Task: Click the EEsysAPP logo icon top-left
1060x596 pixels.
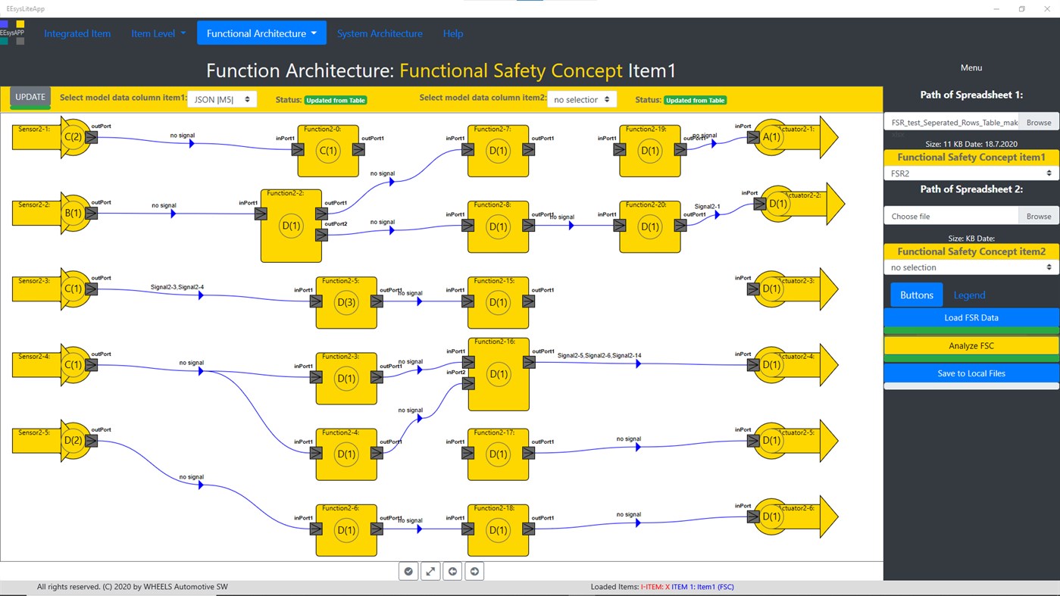Action: (x=11, y=31)
